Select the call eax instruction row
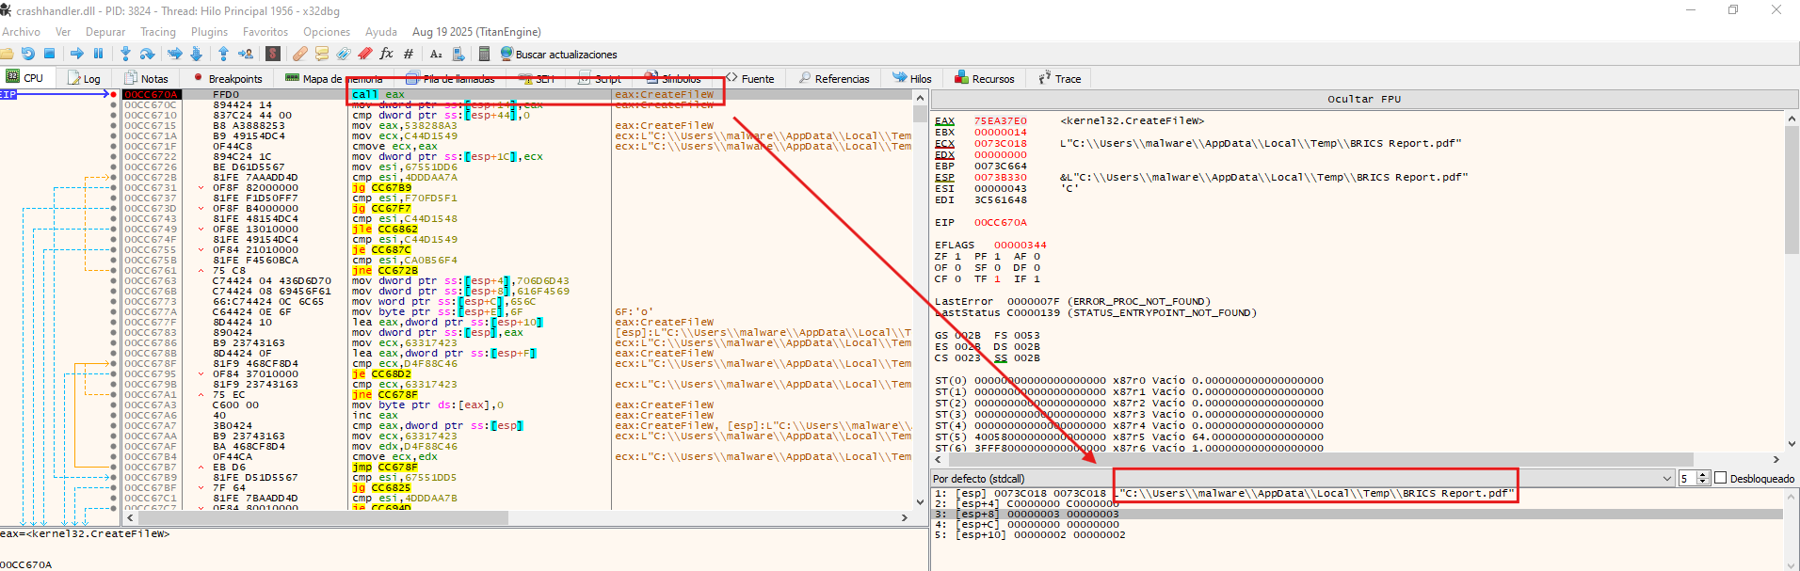This screenshot has height=571, width=1800. pyautogui.click(x=378, y=94)
